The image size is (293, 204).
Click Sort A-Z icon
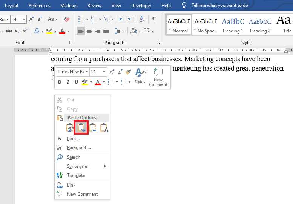[x=143, y=19]
